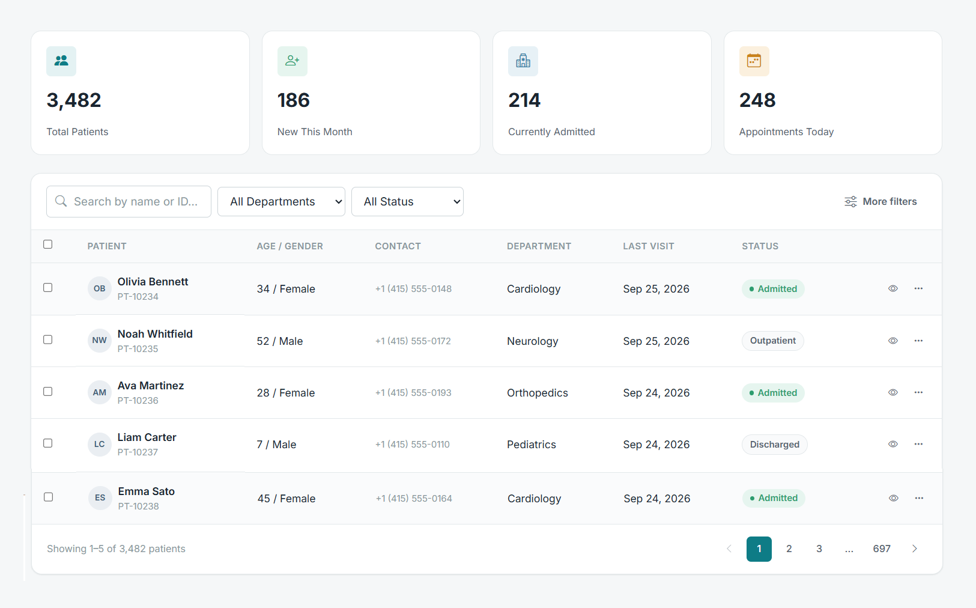Open more actions for Emma Sato
This screenshot has height=608, width=976.
(x=919, y=498)
